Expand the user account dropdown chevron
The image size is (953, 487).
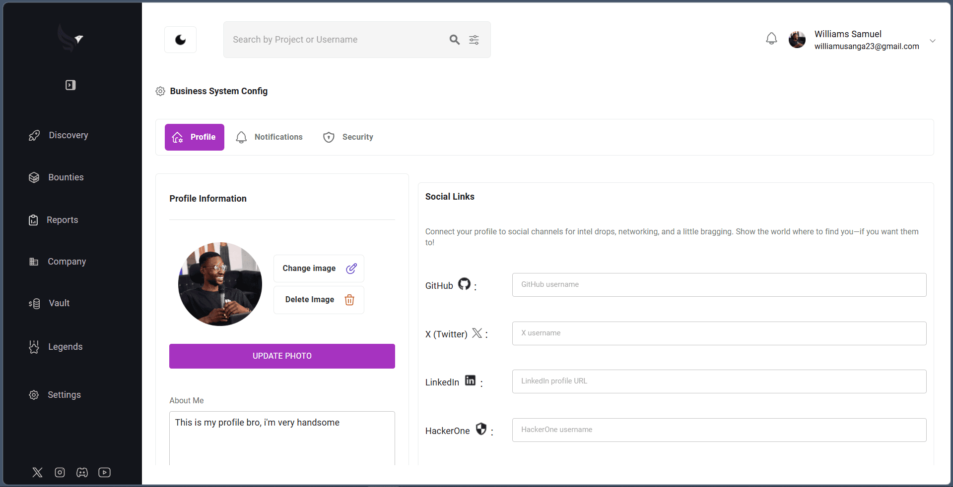pyautogui.click(x=933, y=41)
